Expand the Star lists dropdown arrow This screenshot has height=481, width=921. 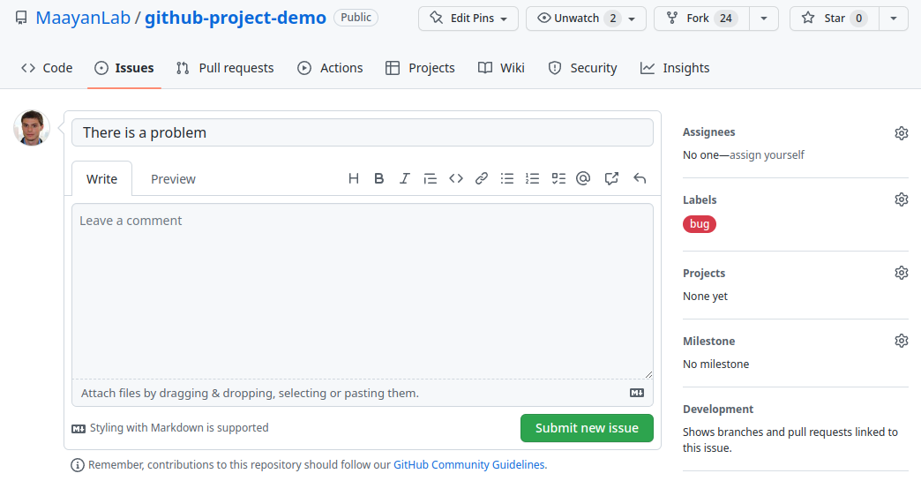pyautogui.click(x=894, y=19)
